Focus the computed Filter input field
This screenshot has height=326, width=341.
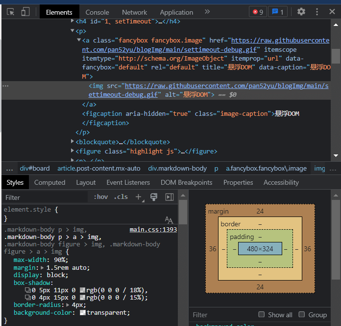pos(222,315)
